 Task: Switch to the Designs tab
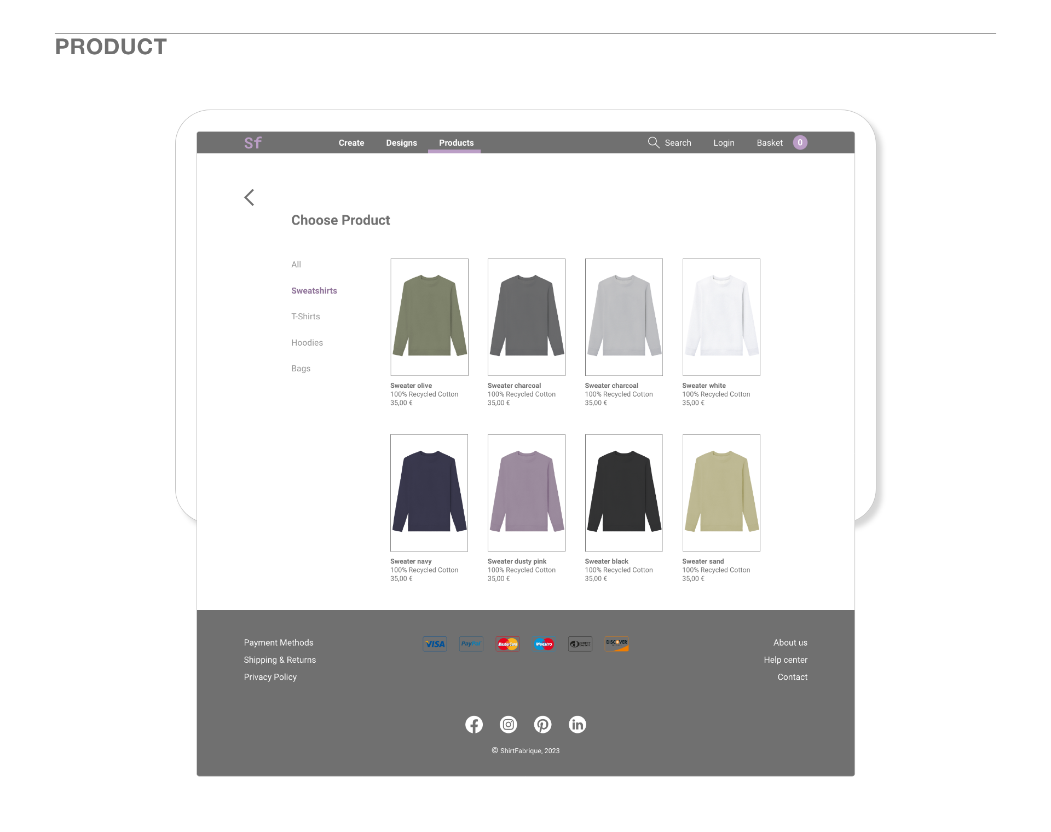[x=401, y=143]
